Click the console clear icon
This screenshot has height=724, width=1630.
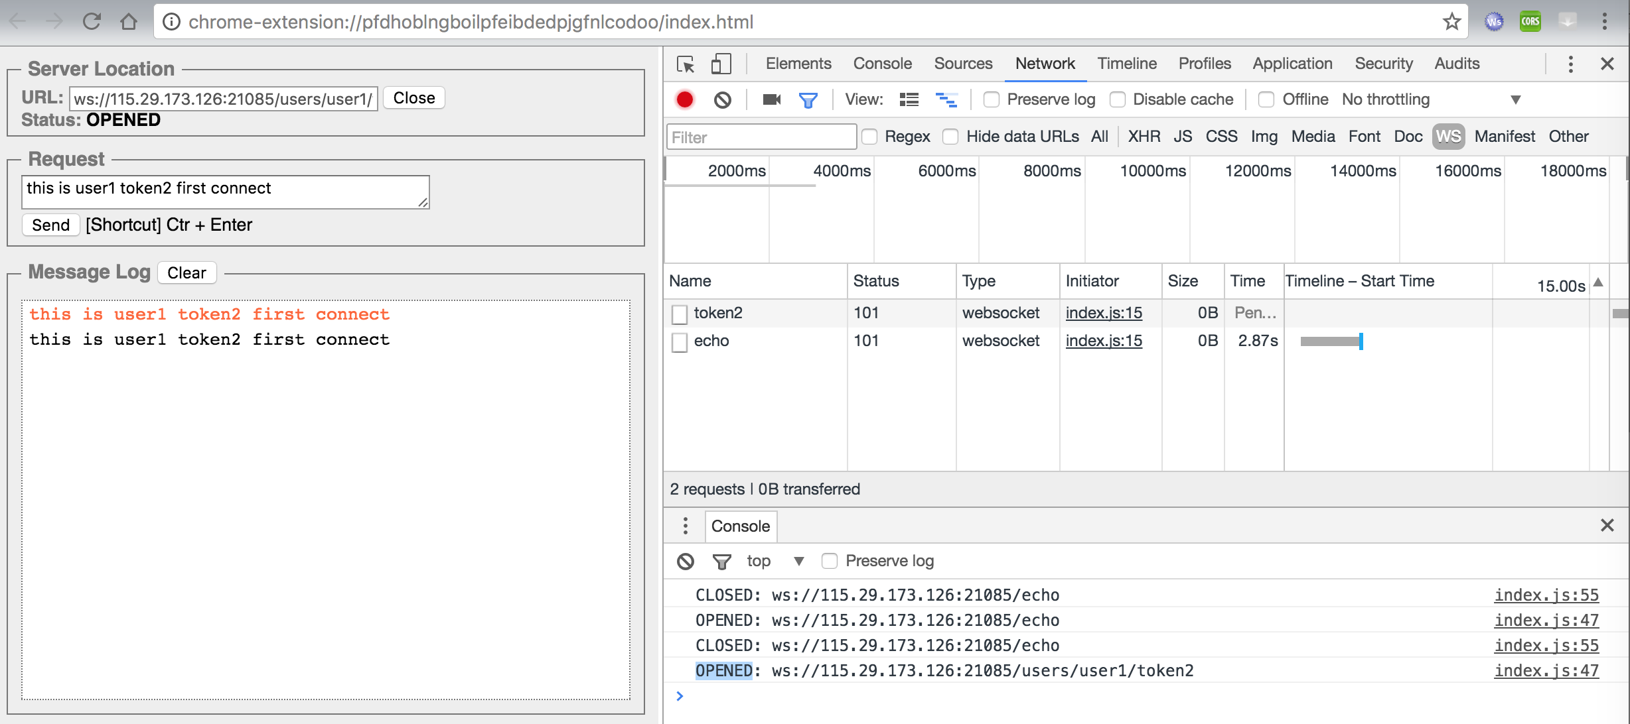click(x=686, y=562)
